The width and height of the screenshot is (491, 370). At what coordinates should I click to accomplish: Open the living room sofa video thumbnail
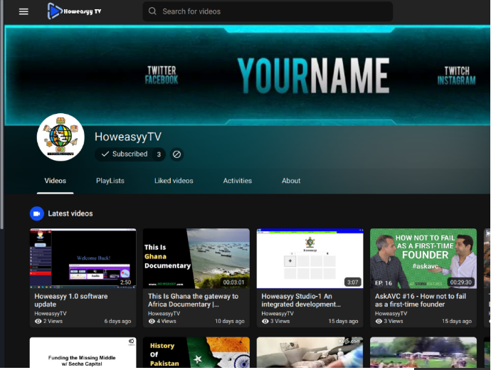coord(310,352)
